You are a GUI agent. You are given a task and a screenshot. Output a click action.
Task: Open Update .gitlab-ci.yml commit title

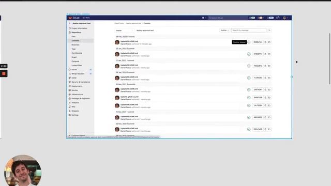tap(129, 97)
